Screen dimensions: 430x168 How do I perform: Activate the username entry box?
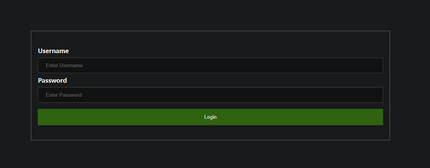click(x=210, y=65)
